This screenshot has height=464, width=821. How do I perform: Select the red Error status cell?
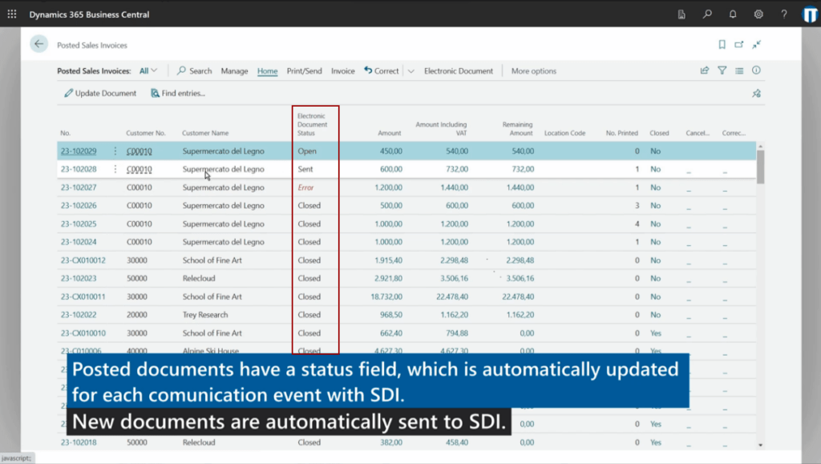pyautogui.click(x=305, y=188)
